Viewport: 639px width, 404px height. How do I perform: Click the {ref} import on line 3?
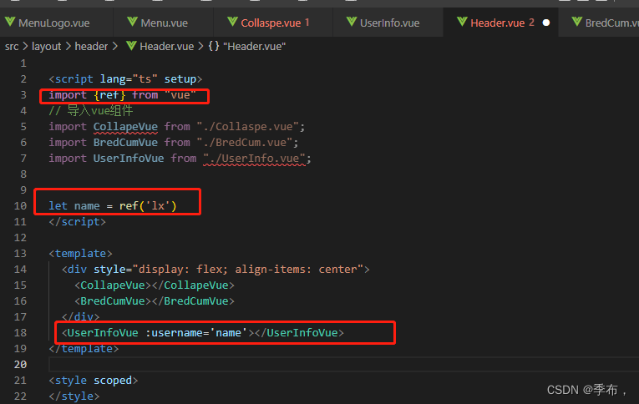pos(109,95)
